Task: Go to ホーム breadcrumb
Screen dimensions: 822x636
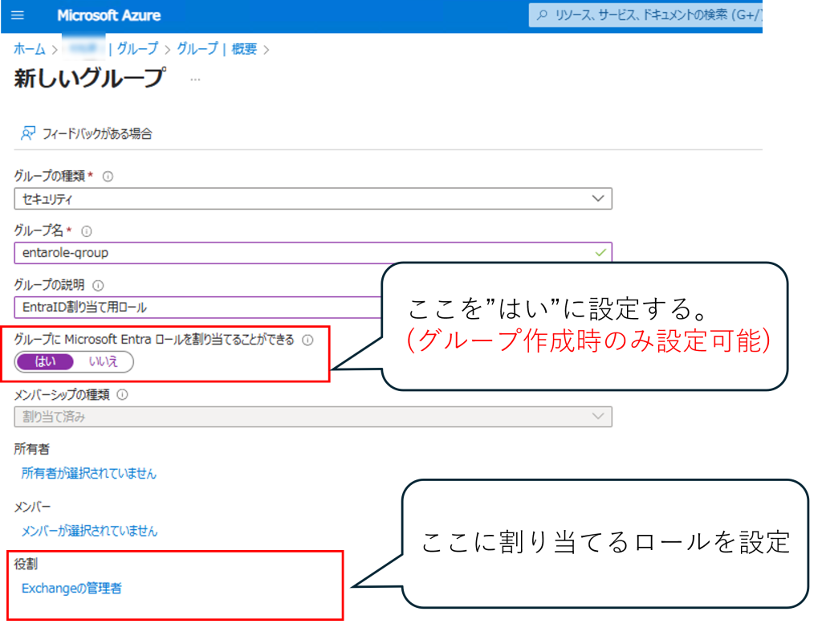Action: [x=30, y=49]
